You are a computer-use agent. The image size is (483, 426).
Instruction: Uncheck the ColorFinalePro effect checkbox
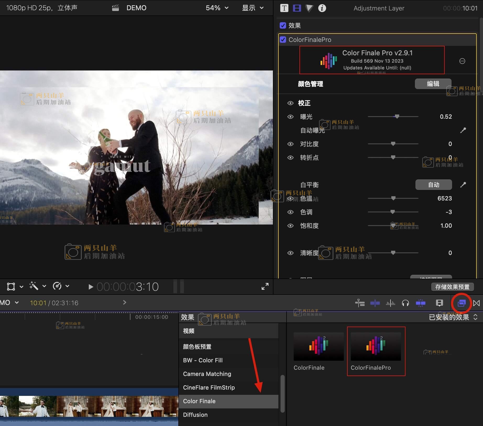click(x=283, y=40)
